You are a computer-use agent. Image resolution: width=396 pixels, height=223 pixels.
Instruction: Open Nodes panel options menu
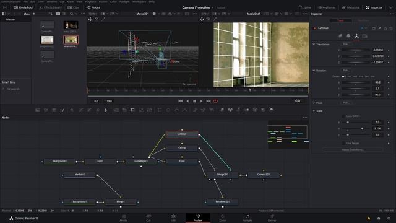[305, 118]
